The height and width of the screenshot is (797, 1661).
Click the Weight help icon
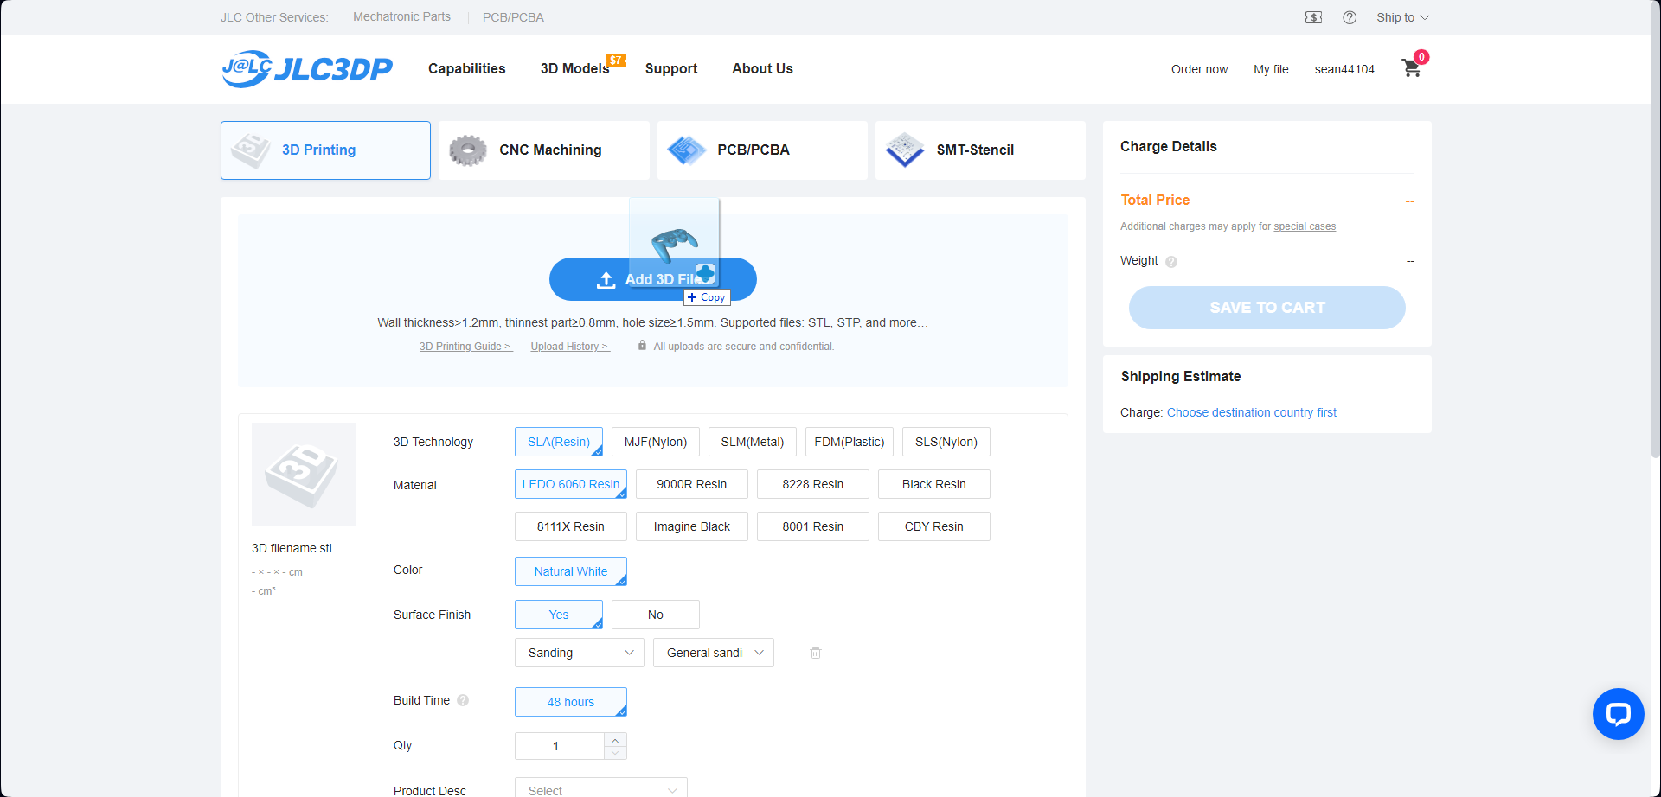point(1171,262)
